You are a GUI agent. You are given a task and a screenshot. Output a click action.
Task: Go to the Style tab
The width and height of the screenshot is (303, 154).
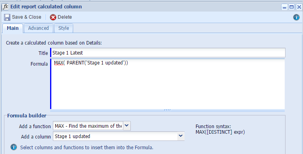(x=64, y=28)
